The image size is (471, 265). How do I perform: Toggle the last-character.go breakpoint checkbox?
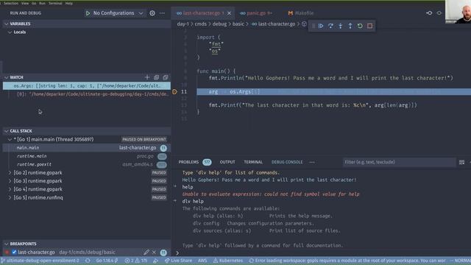[14, 252]
